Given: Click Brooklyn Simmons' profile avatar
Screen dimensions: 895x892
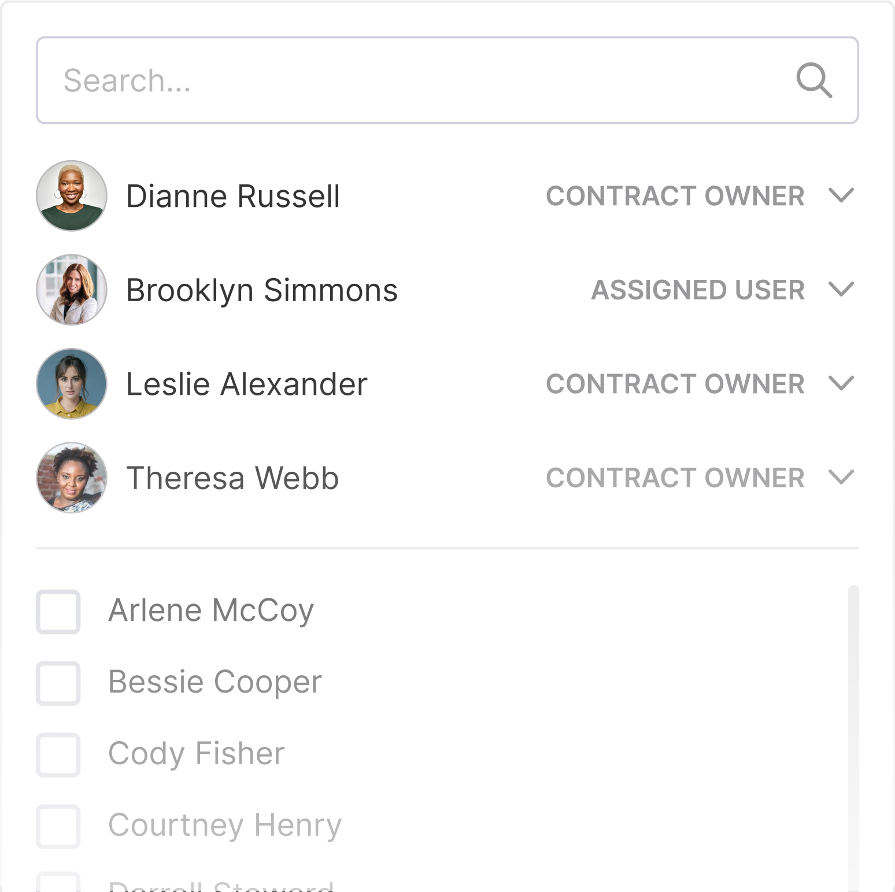Looking at the screenshot, I should click(72, 290).
